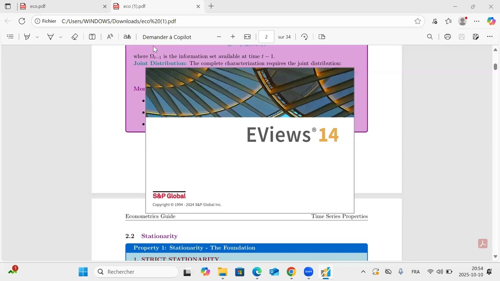500x281 pixels.
Task: Click the EViews 14 splash screen
Action: tap(250, 140)
